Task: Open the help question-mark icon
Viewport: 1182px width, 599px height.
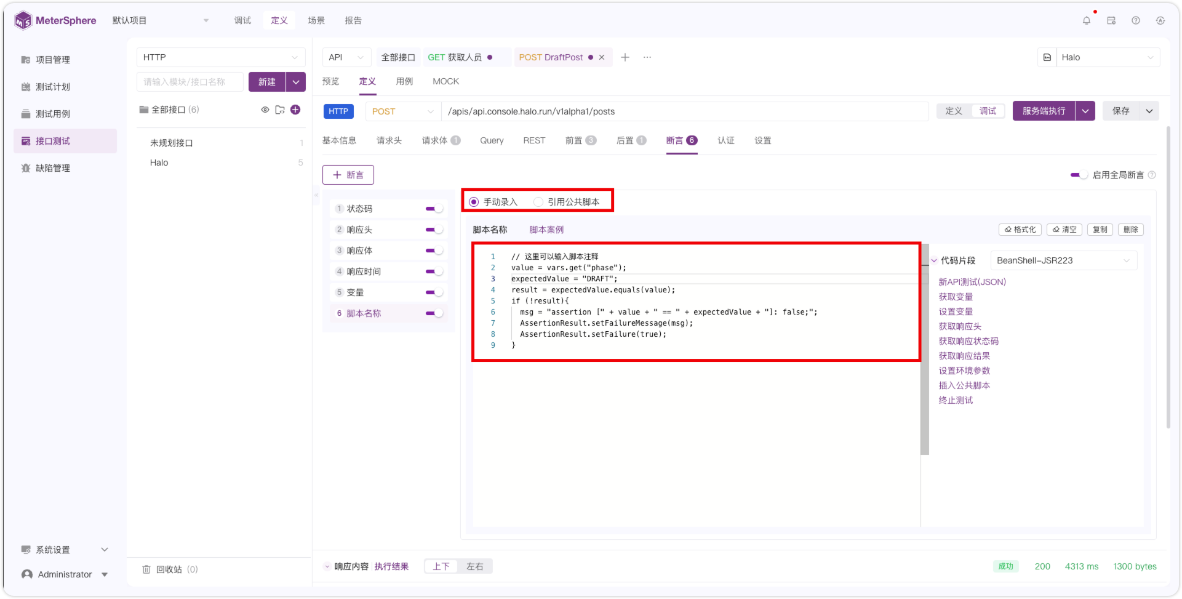Action: (x=1136, y=20)
